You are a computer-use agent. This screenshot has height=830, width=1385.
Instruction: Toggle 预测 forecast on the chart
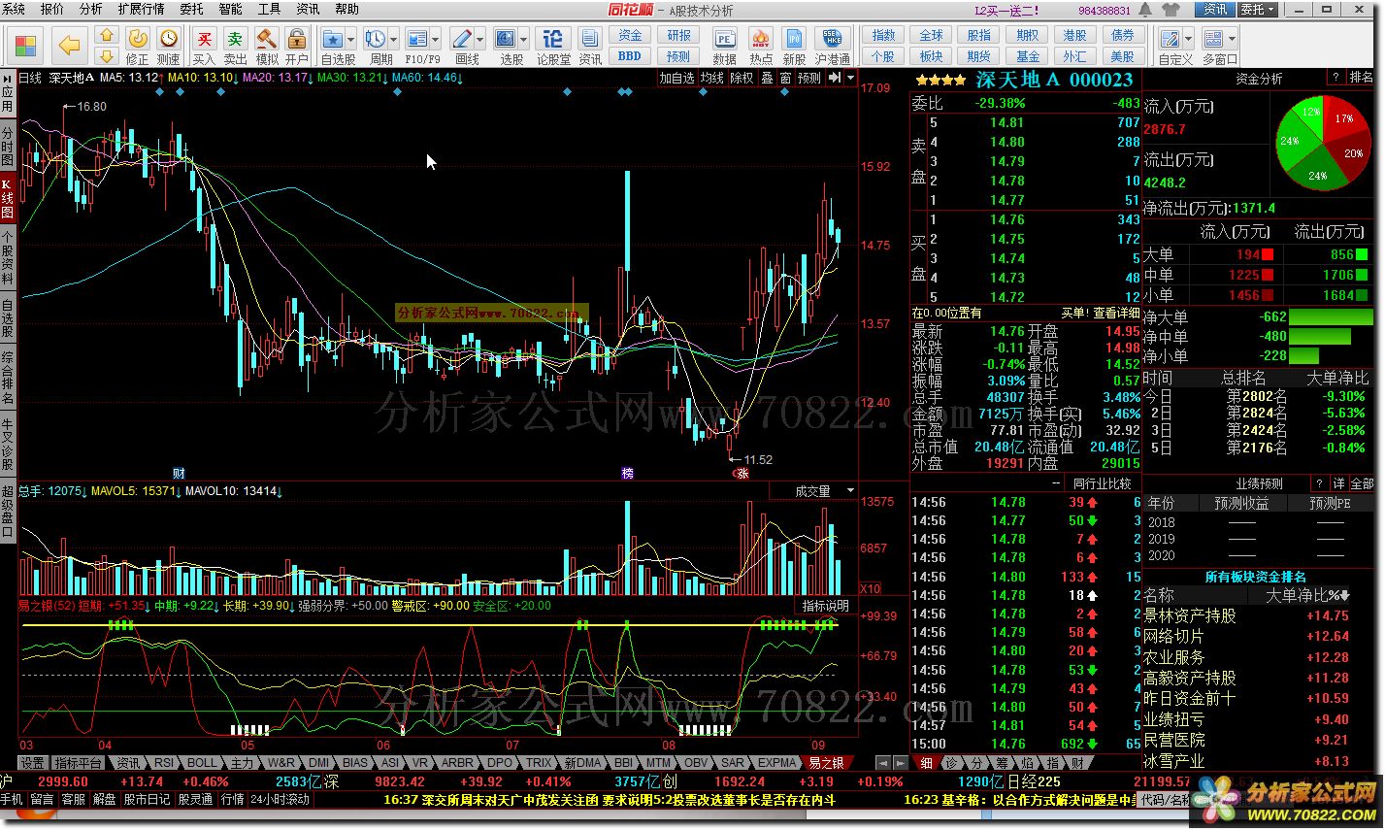[809, 78]
